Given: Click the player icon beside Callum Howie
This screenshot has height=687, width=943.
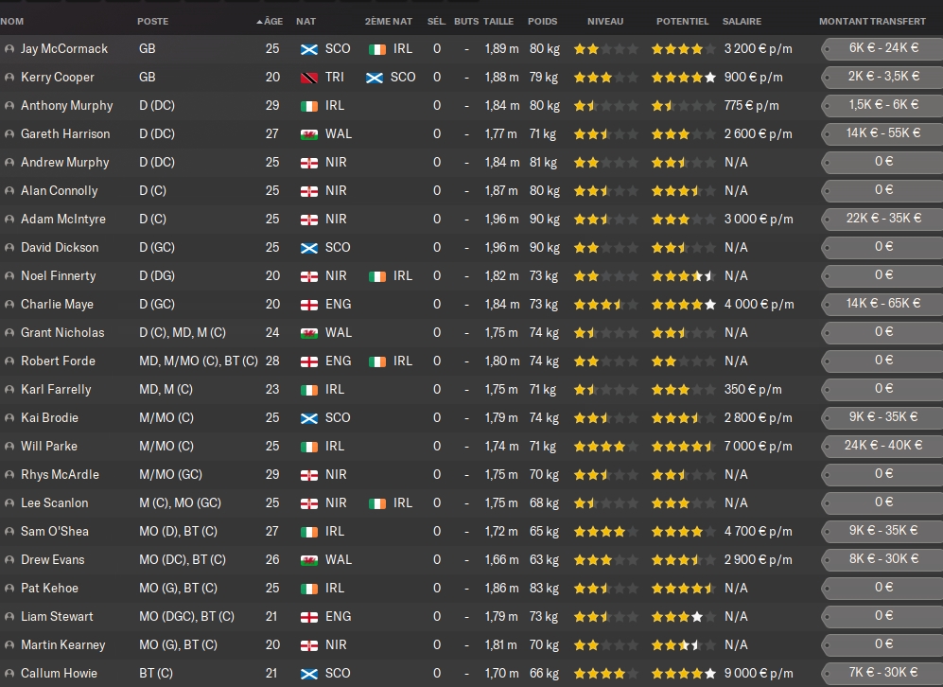Looking at the screenshot, I should tap(9, 674).
